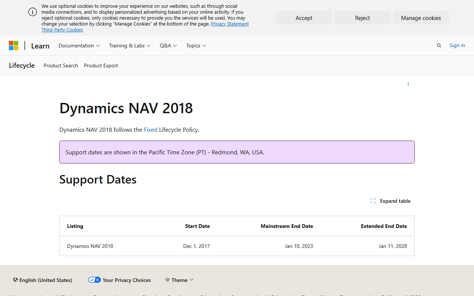Screen dimensions: 474x296
Task: Click the Support Dates heading
Action: coord(98,179)
